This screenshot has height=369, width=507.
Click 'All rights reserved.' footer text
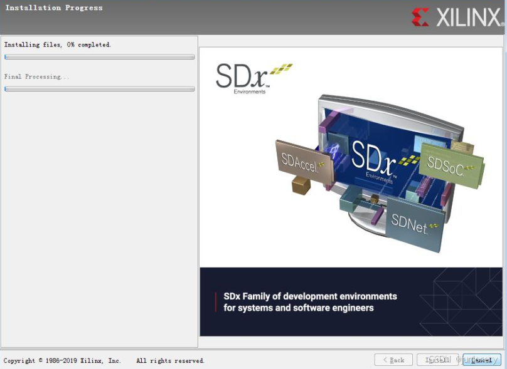click(x=171, y=360)
